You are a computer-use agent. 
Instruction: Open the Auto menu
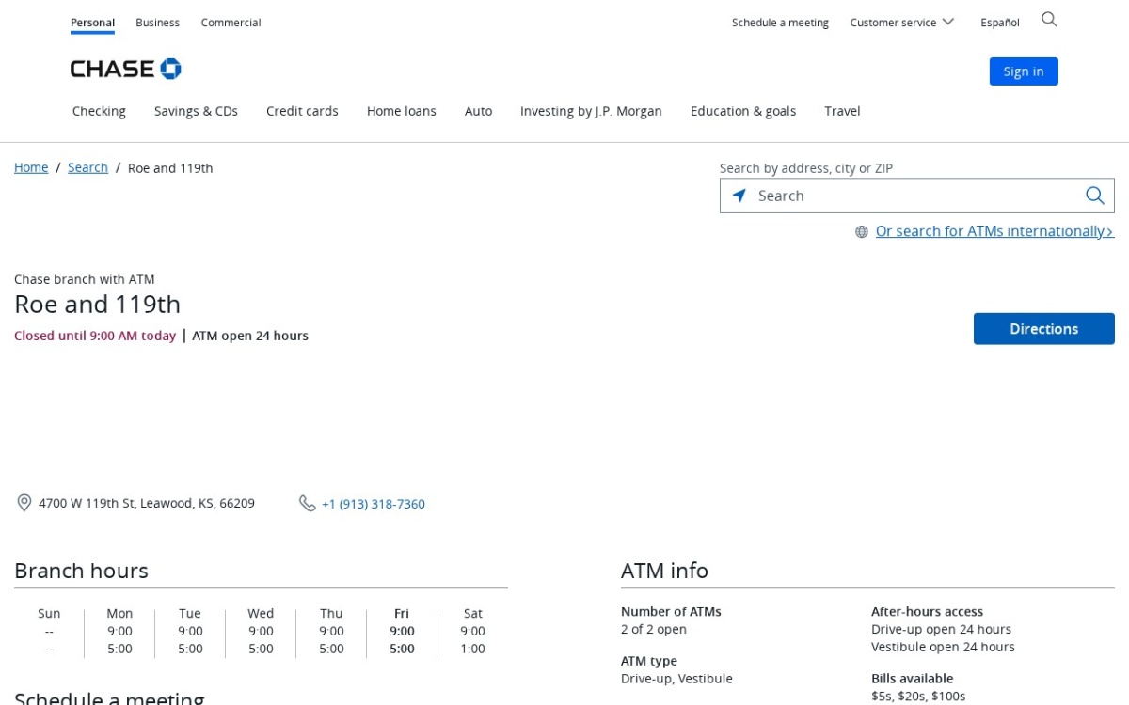pyautogui.click(x=478, y=111)
